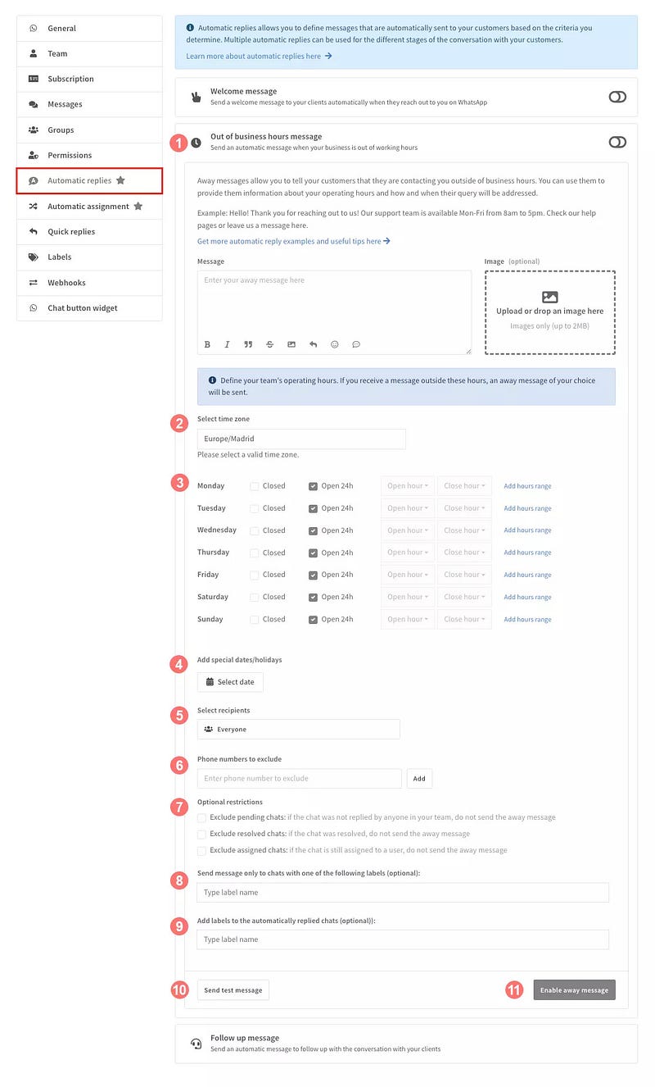Insert a block quote in the message
Viewport: 655px width, 1087px height.
pyautogui.click(x=248, y=344)
